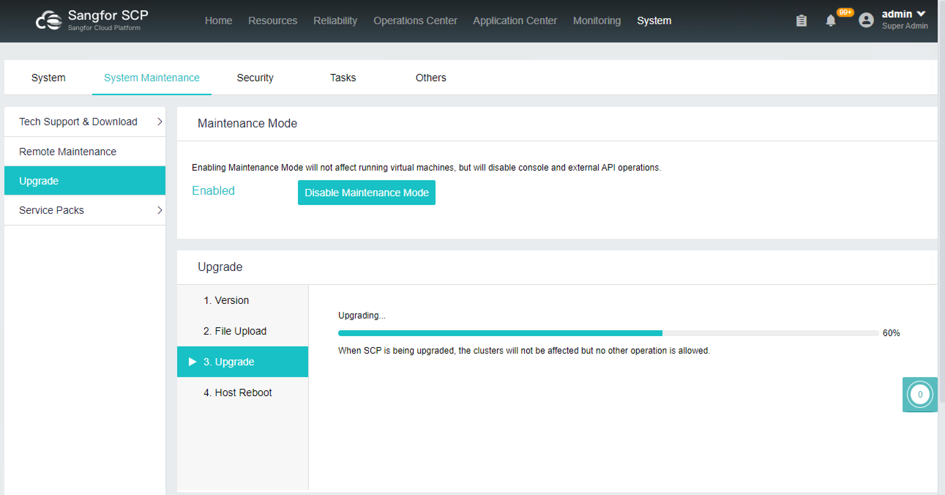Open Service Packs in sidebar

pyautogui.click(x=85, y=210)
